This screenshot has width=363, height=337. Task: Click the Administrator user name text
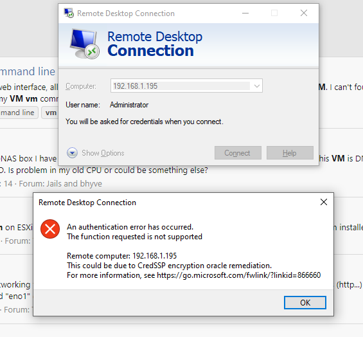(129, 105)
